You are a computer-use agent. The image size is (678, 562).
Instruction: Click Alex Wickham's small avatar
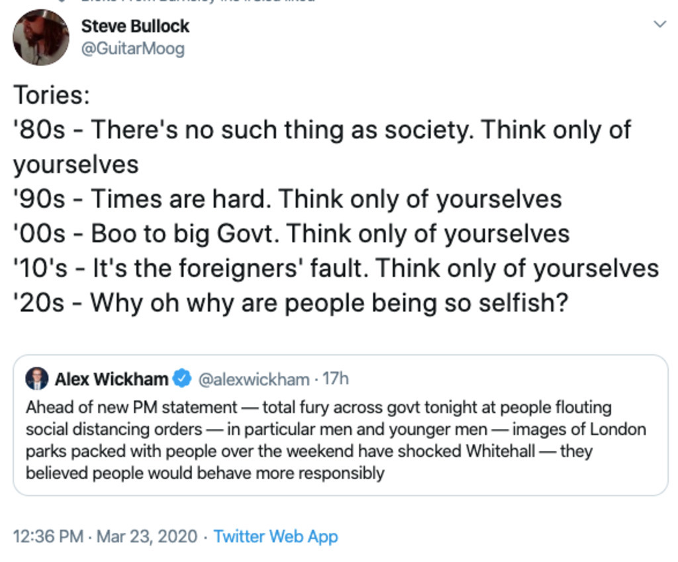point(37,379)
